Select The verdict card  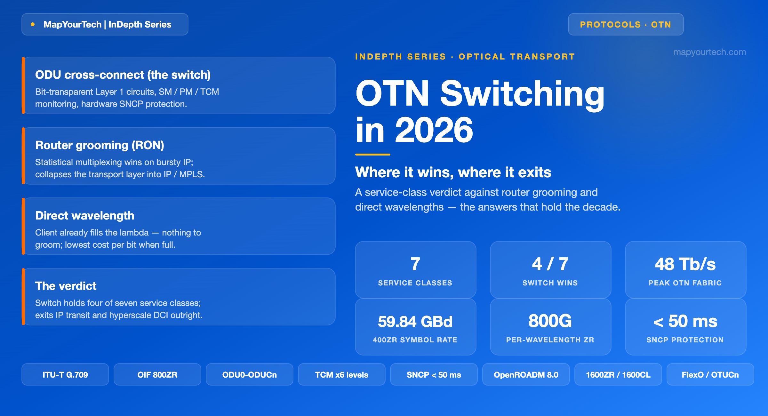[x=179, y=297]
